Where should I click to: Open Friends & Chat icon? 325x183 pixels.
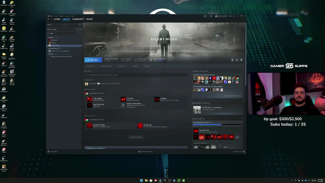click(244, 151)
